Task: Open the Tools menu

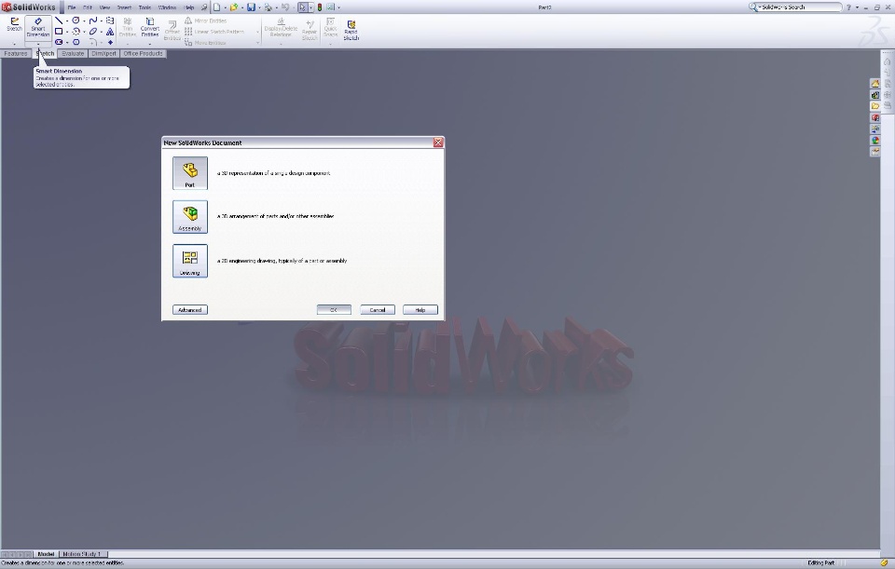Action: coord(145,7)
